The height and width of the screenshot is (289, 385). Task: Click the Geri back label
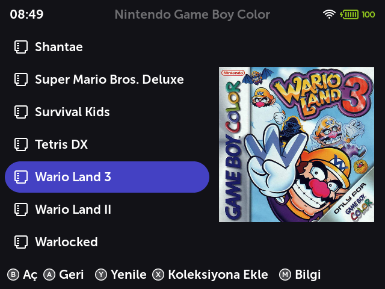tap(71, 275)
